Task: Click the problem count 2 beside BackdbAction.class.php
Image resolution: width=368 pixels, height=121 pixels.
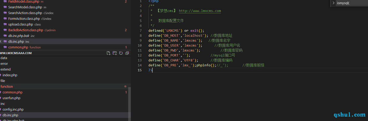Action: point(126,30)
